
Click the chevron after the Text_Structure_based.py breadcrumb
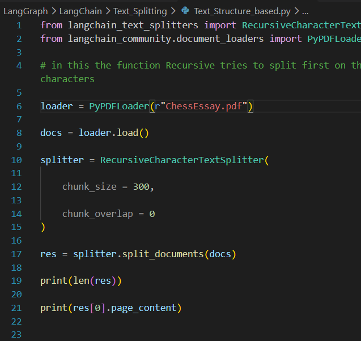[296, 11]
